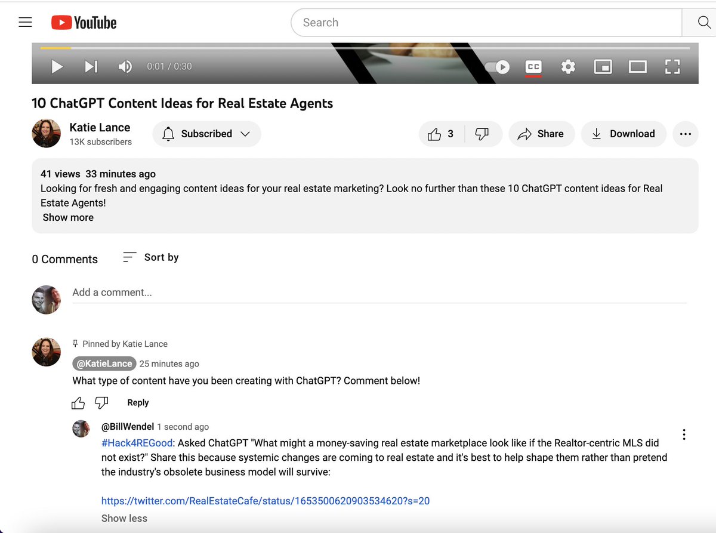Screen dimensions: 716x533
Task: Click the video title text
Action: tap(183, 103)
